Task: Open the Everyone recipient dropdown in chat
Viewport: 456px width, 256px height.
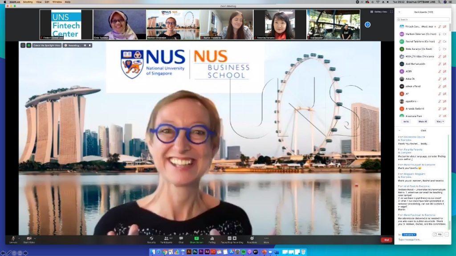Action: tap(409, 235)
